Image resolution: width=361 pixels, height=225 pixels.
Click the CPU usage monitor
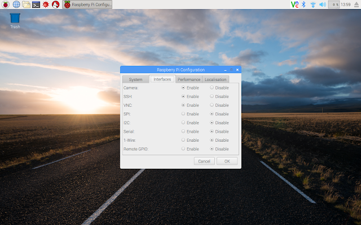pyautogui.click(x=333, y=4)
